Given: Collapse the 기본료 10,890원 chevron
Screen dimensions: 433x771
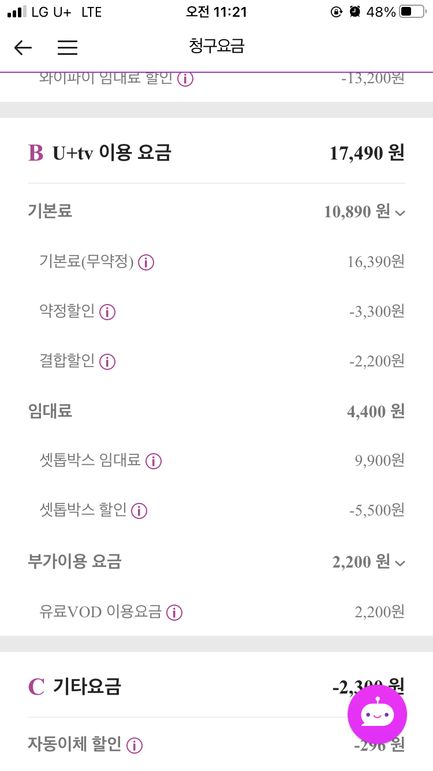Looking at the screenshot, I should (x=401, y=213).
